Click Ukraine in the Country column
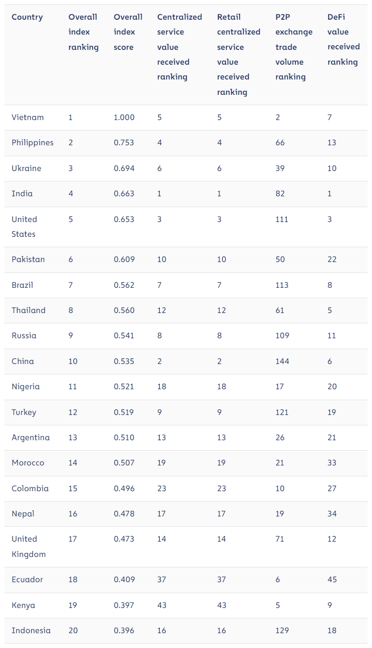The image size is (372, 648). pyautogui.click(x=26, y=168)
